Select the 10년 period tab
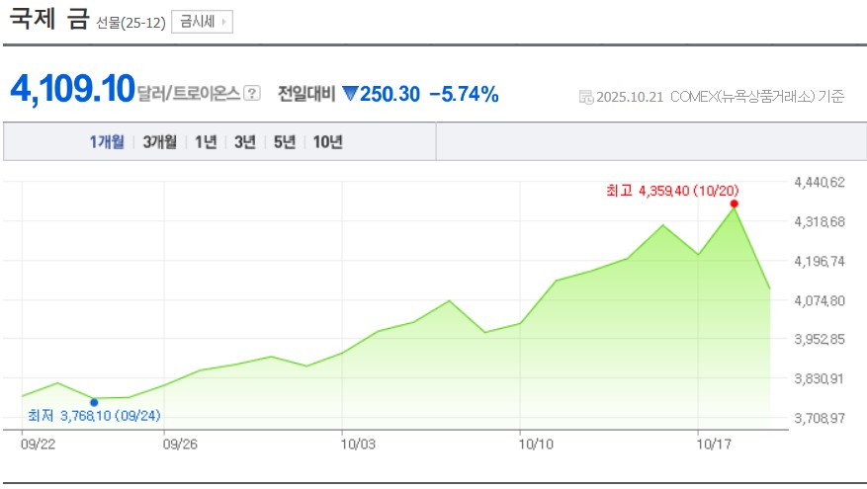The image size is (867, 489). click(327, 142)
